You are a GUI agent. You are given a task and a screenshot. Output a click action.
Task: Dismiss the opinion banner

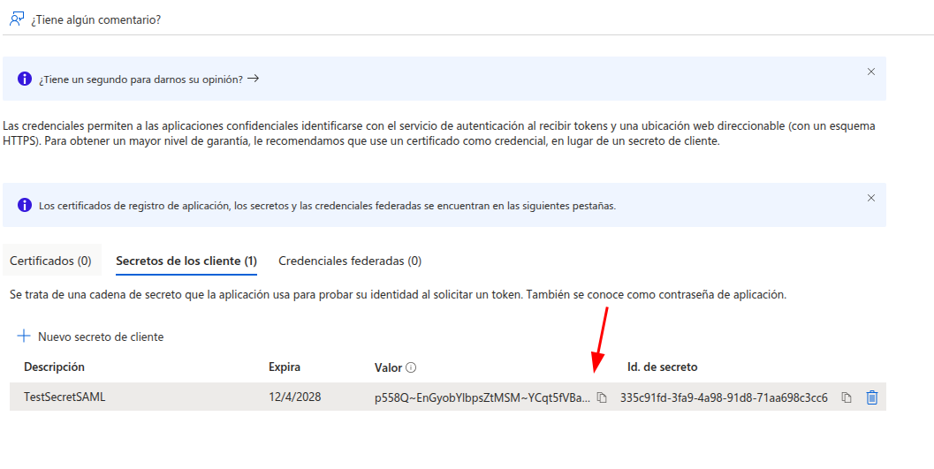tap(871, 72)
